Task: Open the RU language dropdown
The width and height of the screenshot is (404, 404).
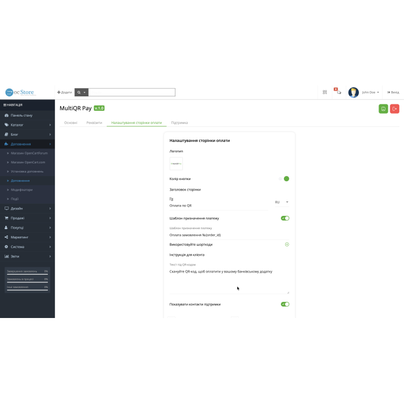Action: click(282, 202)
